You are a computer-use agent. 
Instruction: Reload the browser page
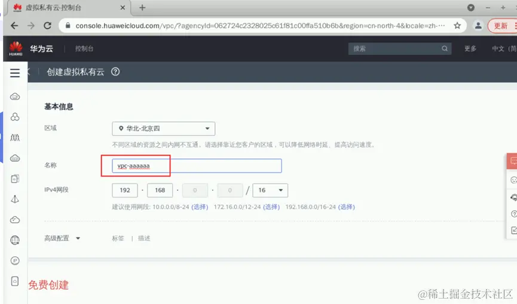[47, 26]
